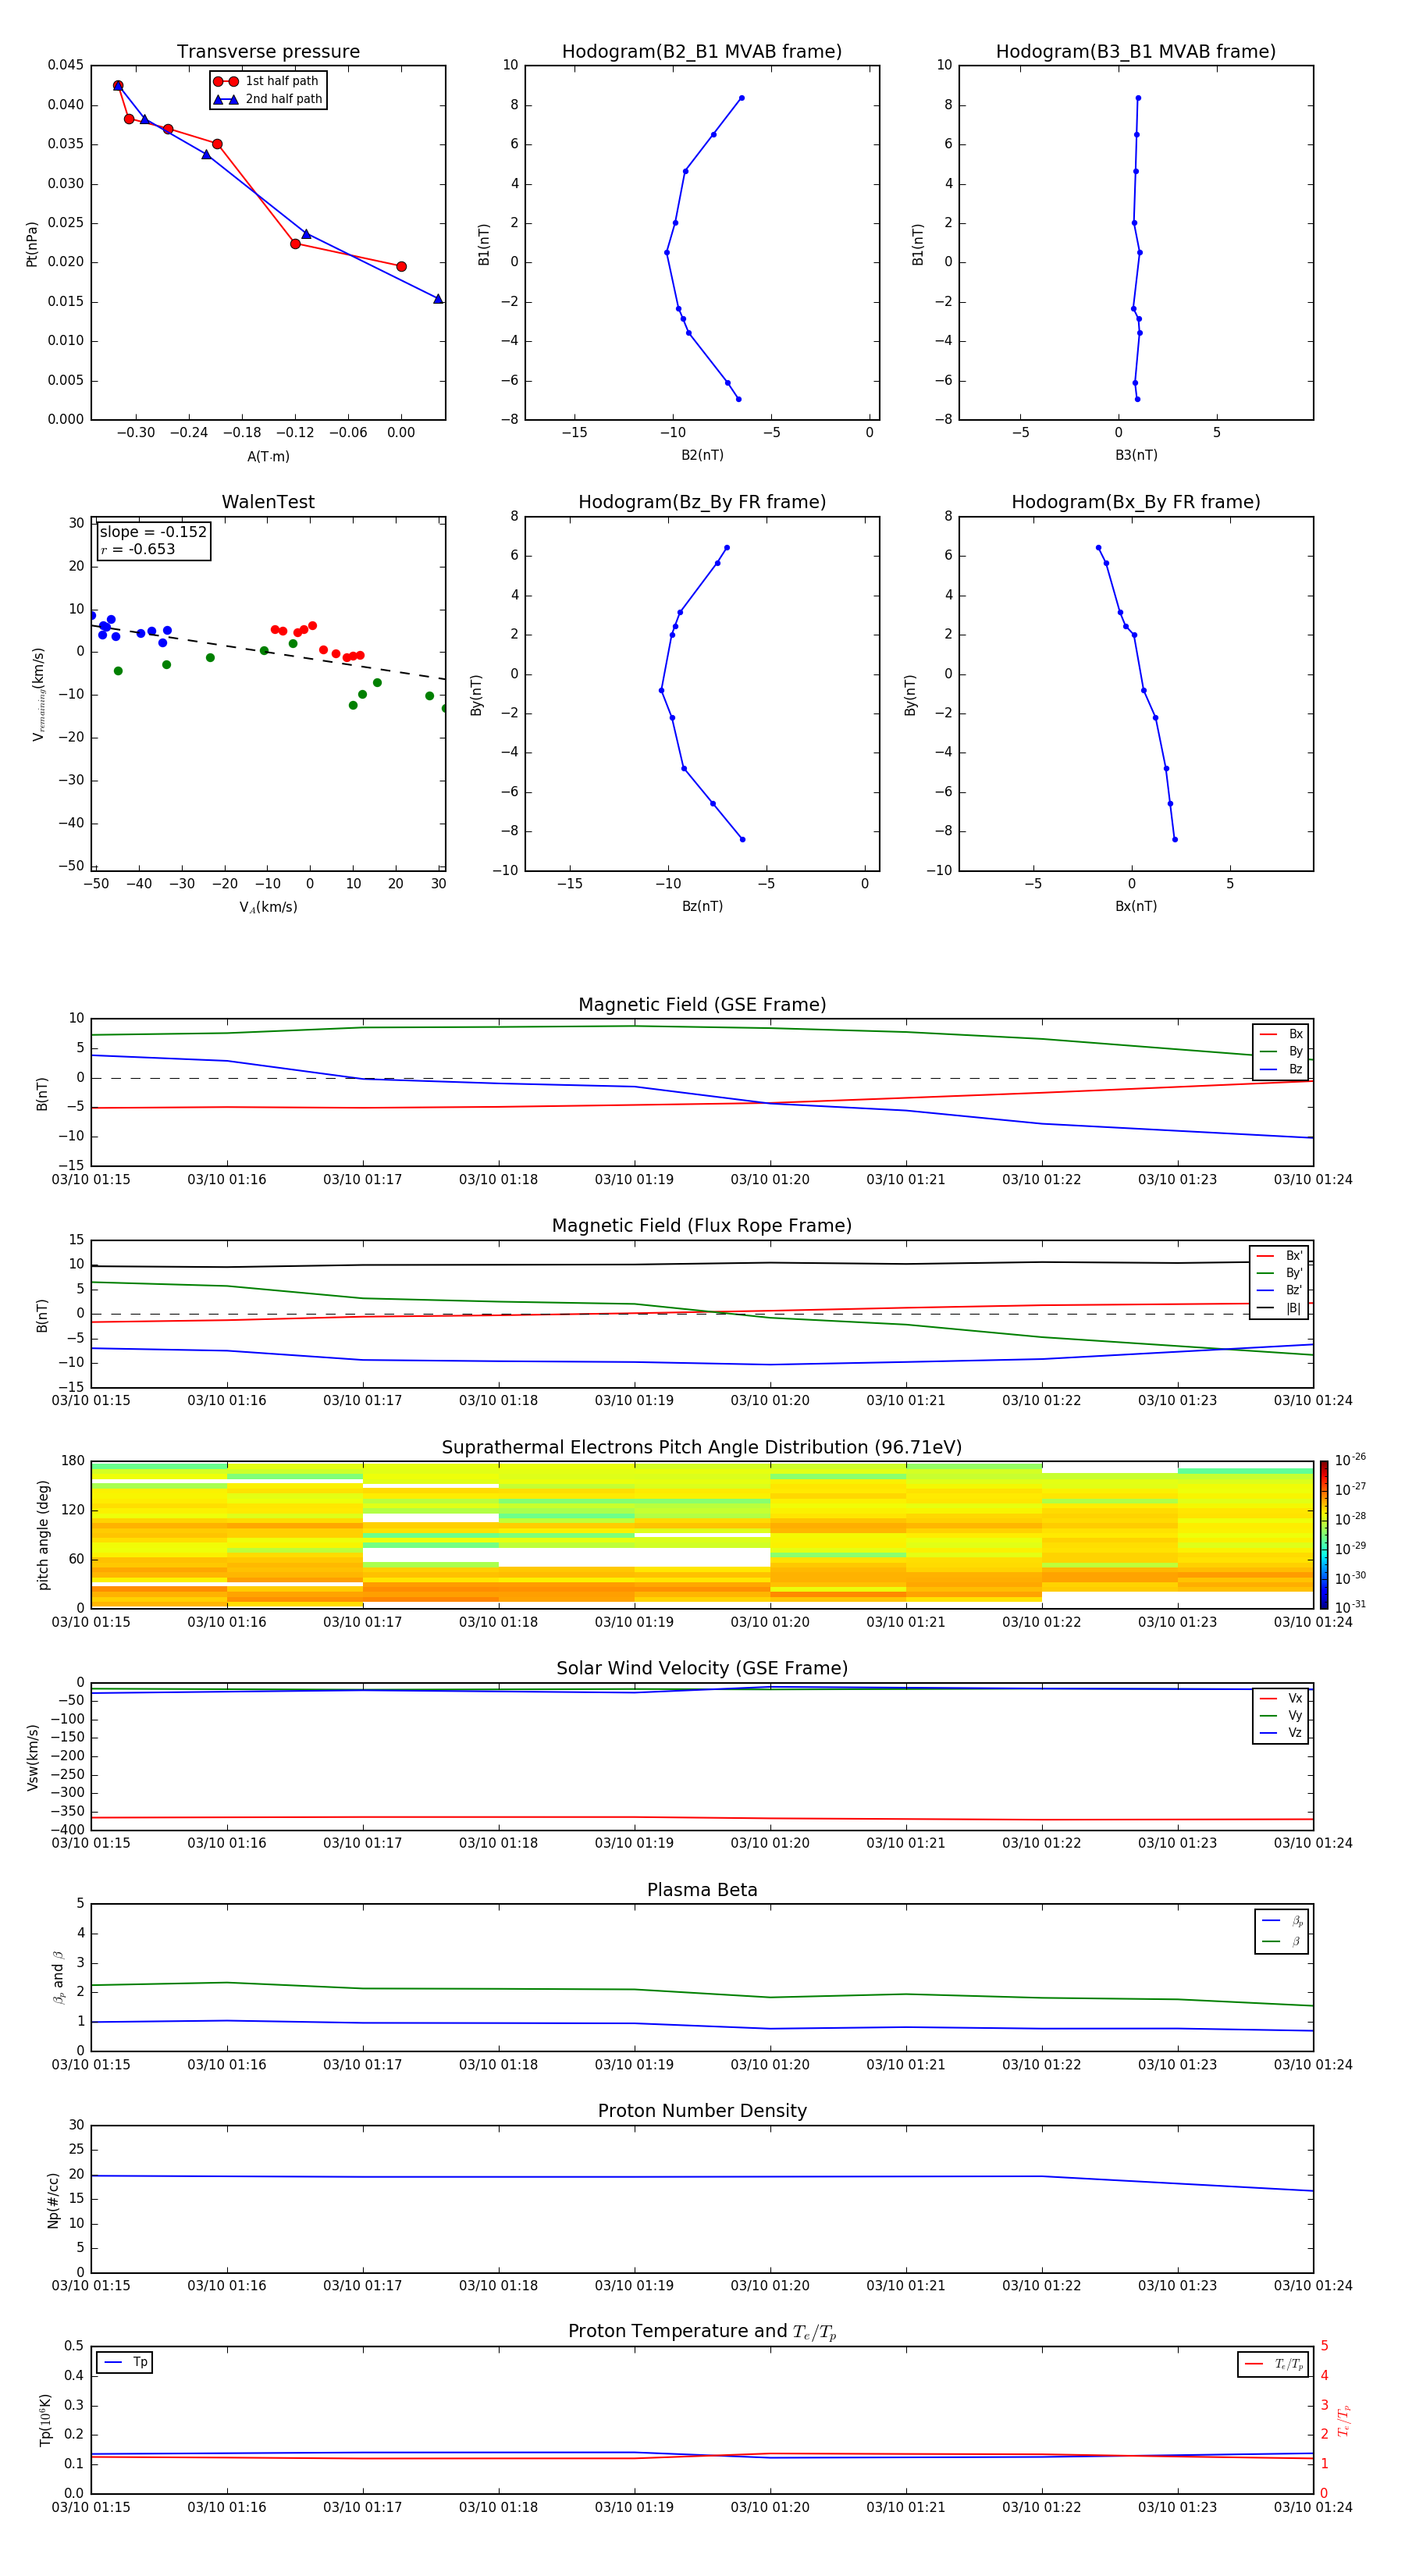This screenshot has height=2576, width=1405.
Task: Select the Bz' legend entry
Action: (x=1280, y=1290)
